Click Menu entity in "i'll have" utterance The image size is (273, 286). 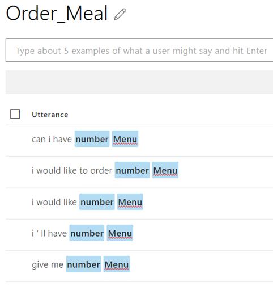tap(120, 233)
